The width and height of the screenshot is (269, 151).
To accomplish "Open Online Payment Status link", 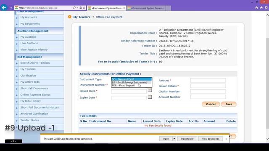I will (35, 95).
